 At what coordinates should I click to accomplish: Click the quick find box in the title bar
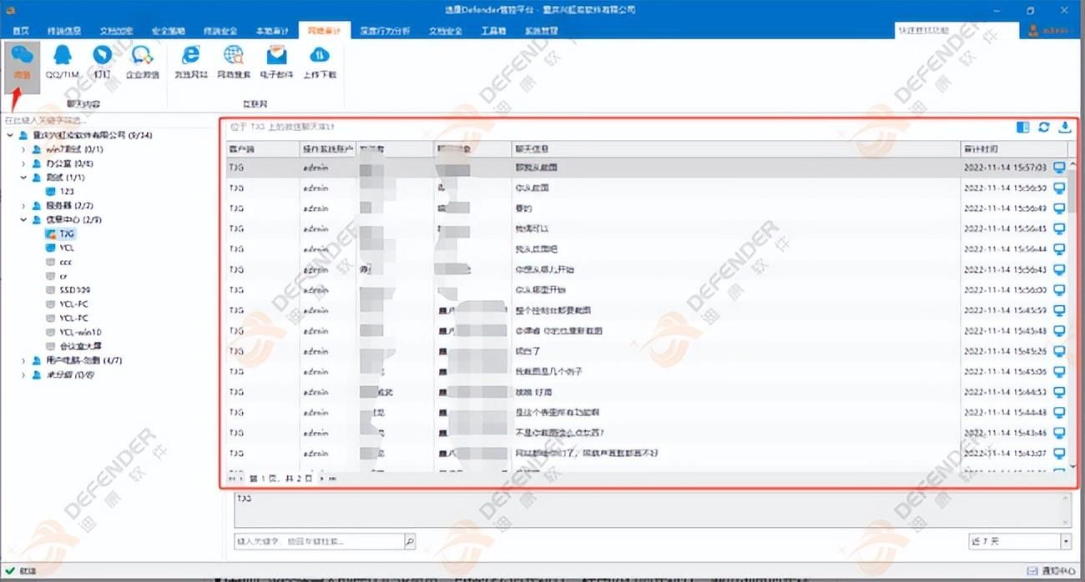pyautogui.click(x=956, y=31)
